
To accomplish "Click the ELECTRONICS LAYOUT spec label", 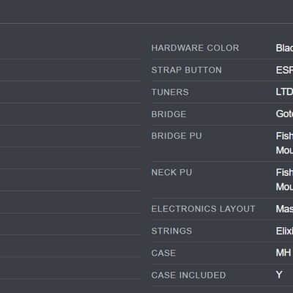I will pyautogui.click(x=203, y=209).
